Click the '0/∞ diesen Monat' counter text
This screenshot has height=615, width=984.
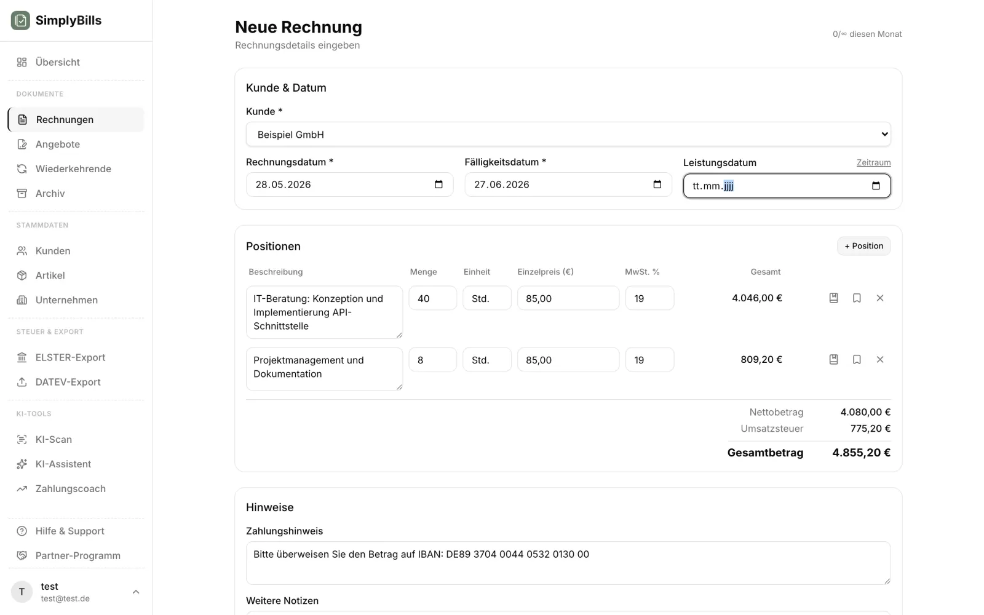(x=867, y=34)
